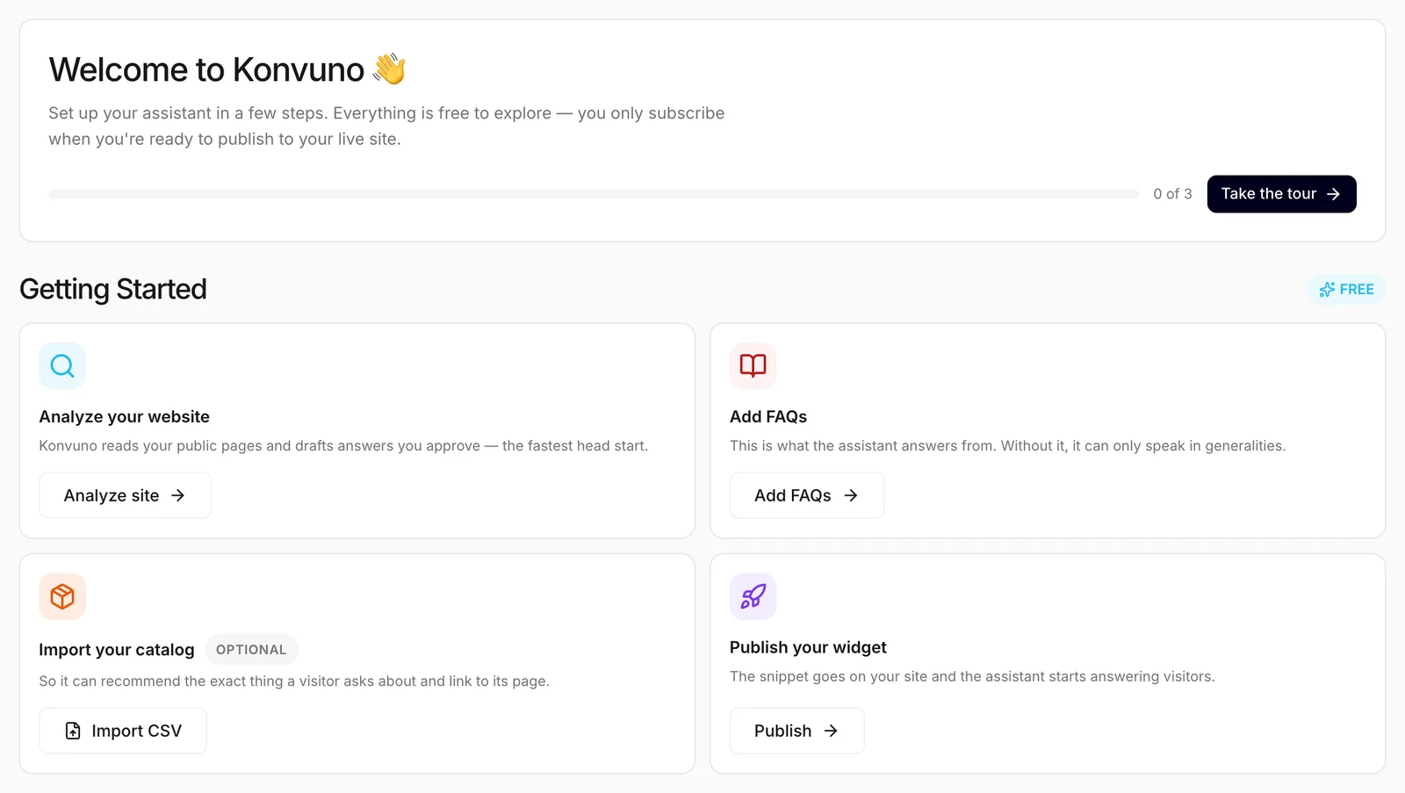Click the Add FAQs button
Viewport: 1405px width, 793px height.
[806, 495]
